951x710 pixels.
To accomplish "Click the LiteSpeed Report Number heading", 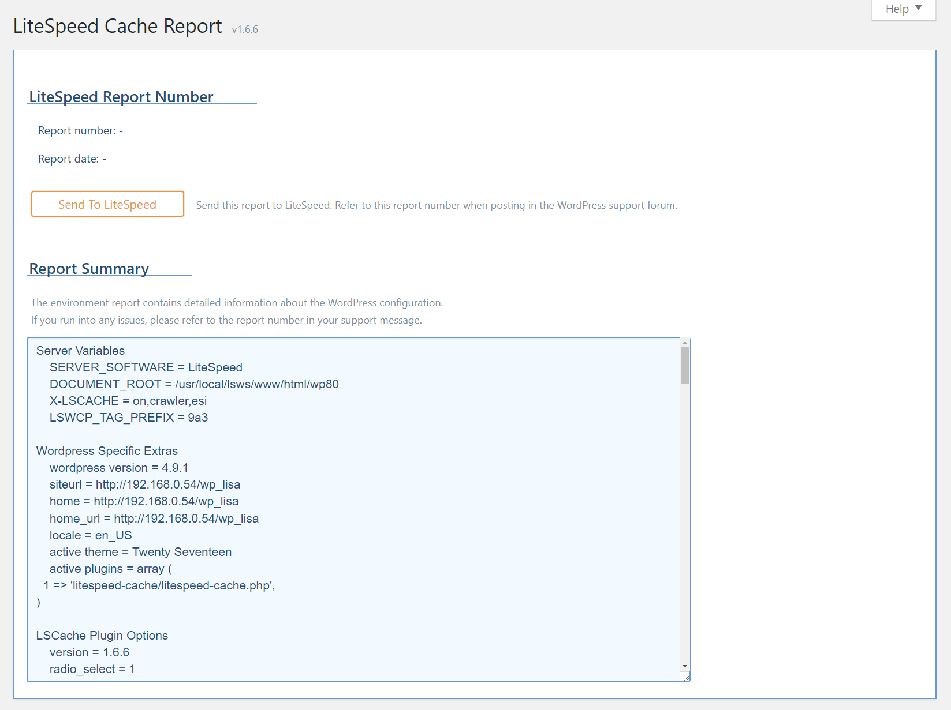I will (121, 96).
